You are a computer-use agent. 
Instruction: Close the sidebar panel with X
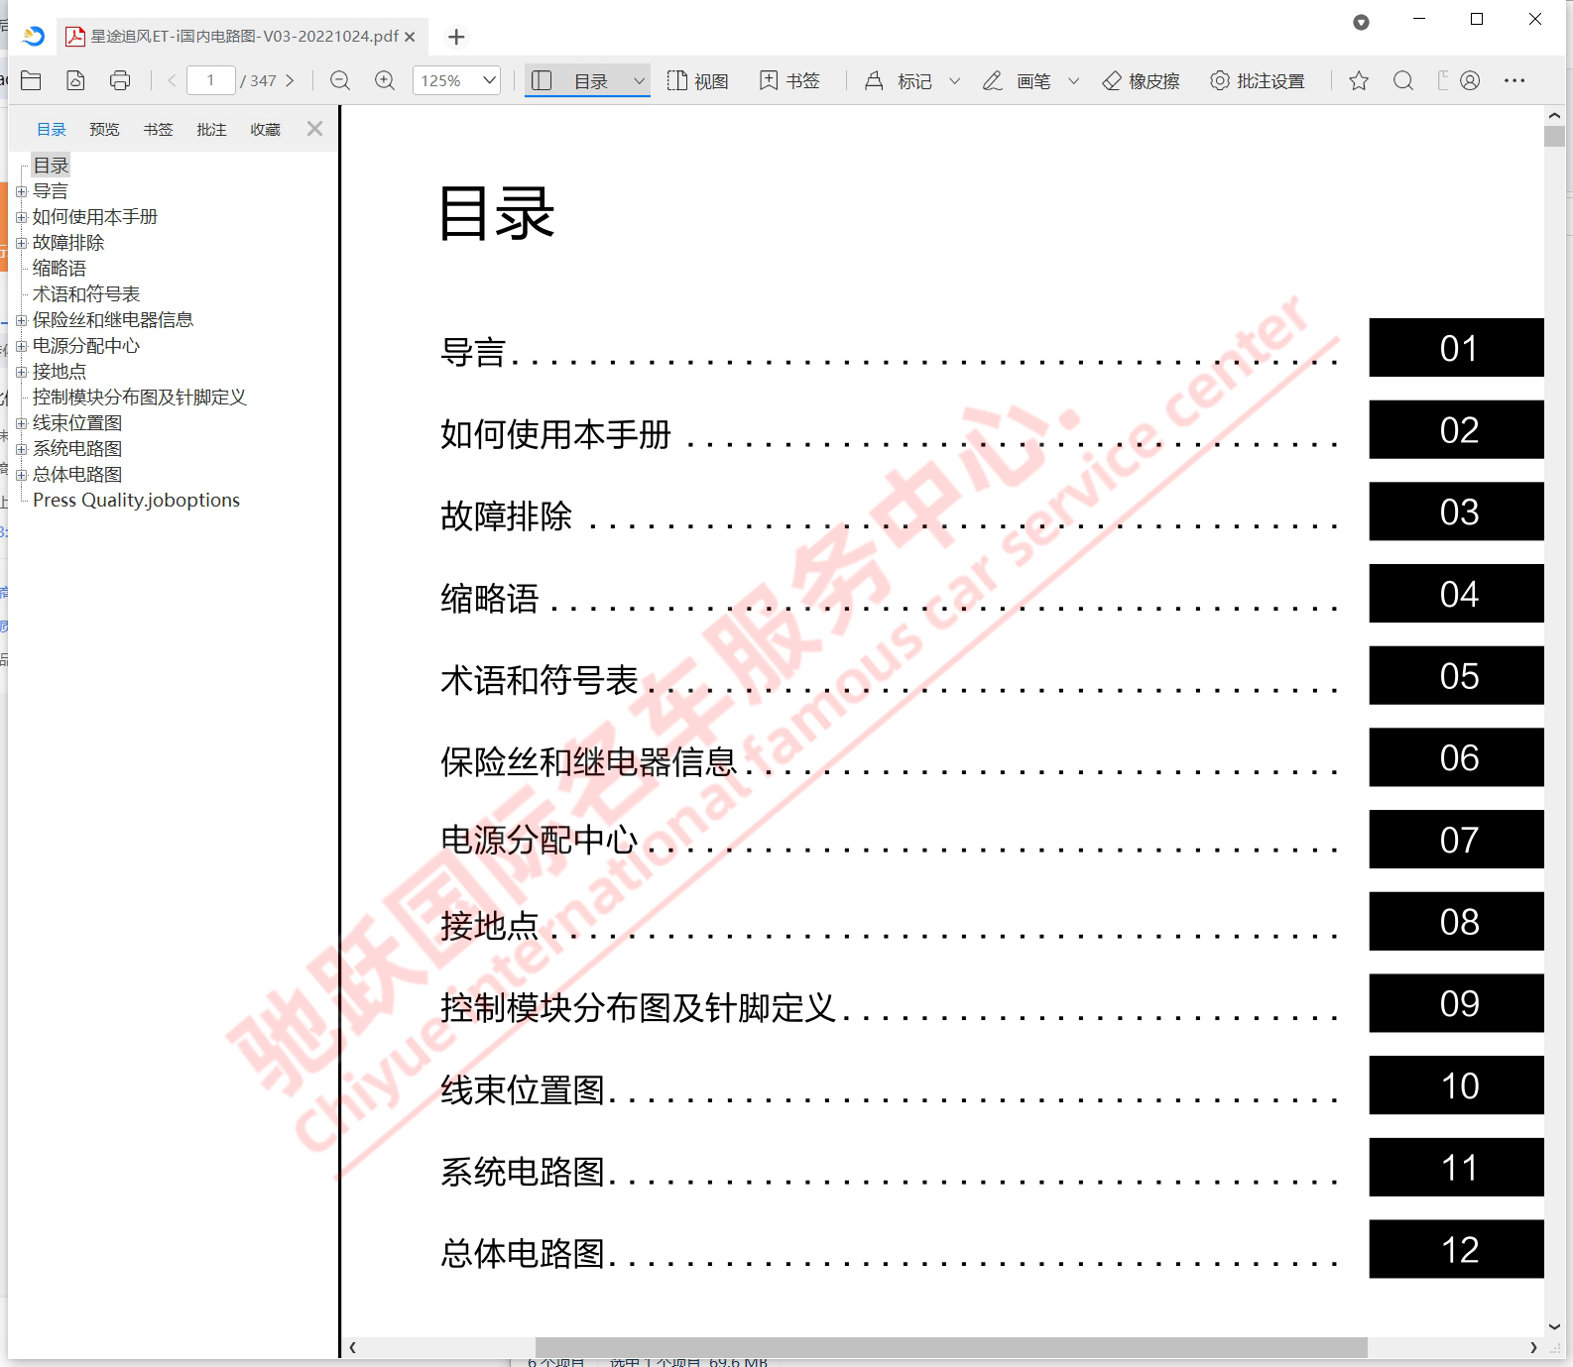point(314,129)
